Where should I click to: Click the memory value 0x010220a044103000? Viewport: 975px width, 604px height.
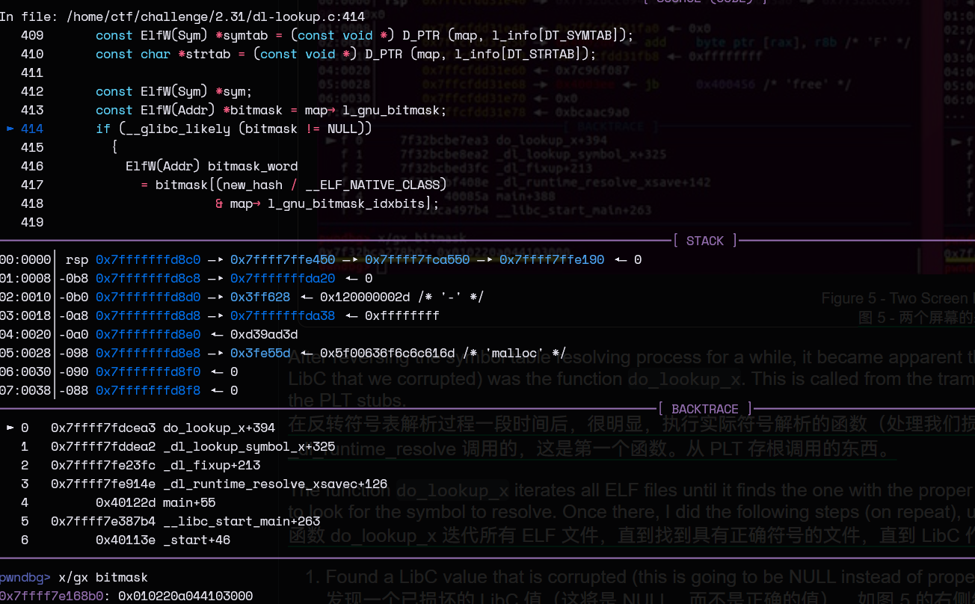pyautogui.click(x=185, y=596)
